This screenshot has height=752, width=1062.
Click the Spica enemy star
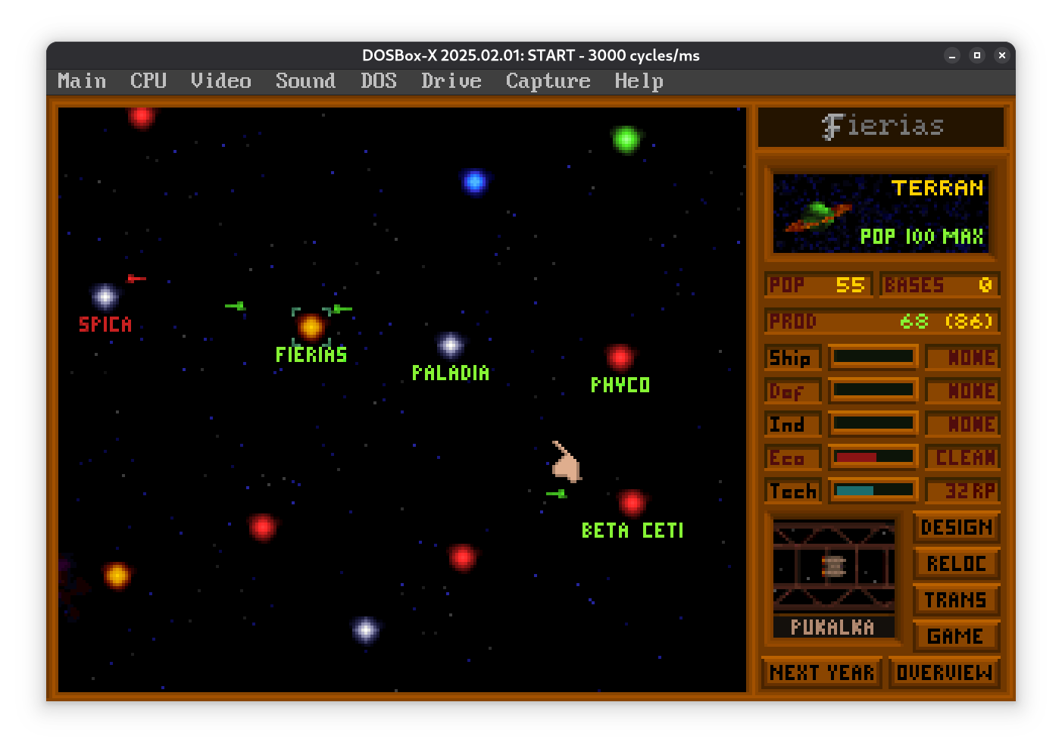[105, 296]
